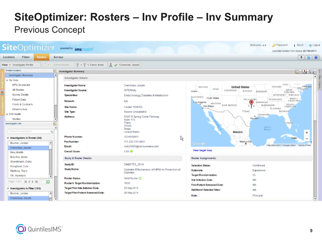
Task: Zoom in on the map with plus button
Action: (307, 133)
